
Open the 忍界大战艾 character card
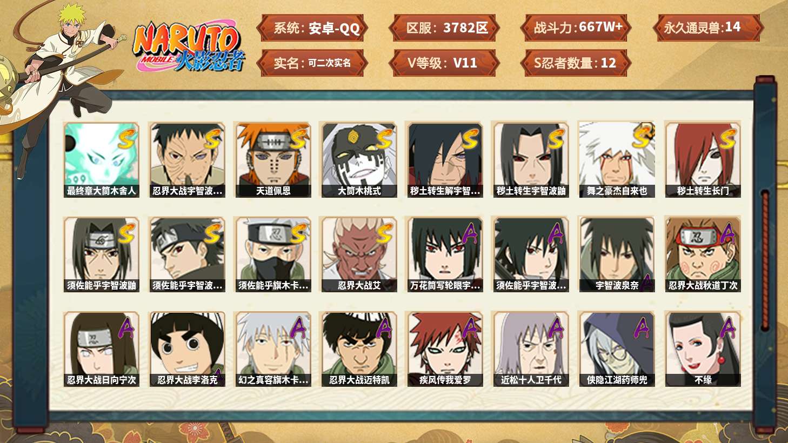tap(359, 254)
